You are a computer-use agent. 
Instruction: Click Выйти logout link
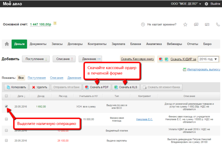click(215, 4)
